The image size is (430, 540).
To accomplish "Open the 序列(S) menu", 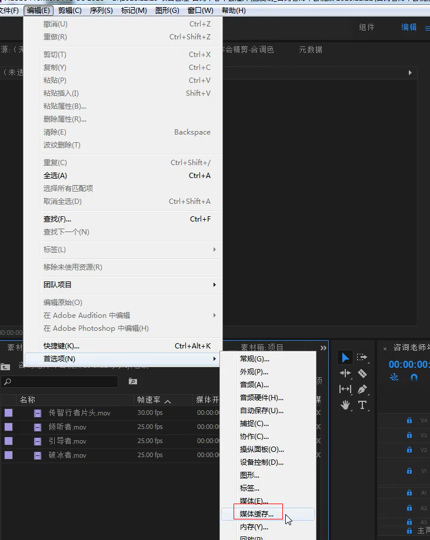I will [x=101, y=11].
